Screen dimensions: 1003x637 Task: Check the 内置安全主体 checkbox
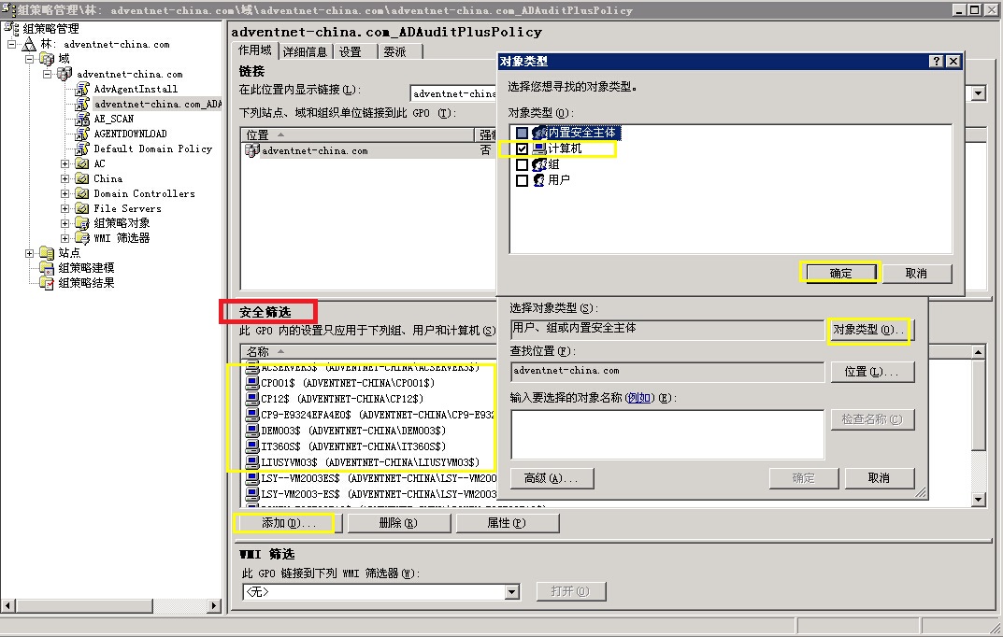click(x=522, y=133)
